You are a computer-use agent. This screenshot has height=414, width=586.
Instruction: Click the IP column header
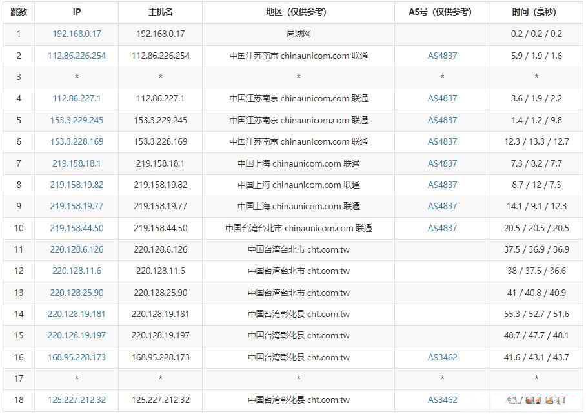(77, 12)
